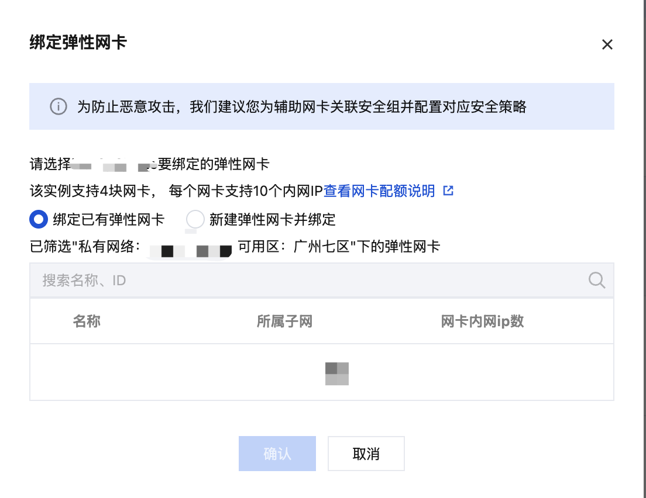Image resolution: width=646 pixels, height=498 pixels.
Task: Click the 绑定已有弹性网卡 option label
Action: (x=109, y=219)
